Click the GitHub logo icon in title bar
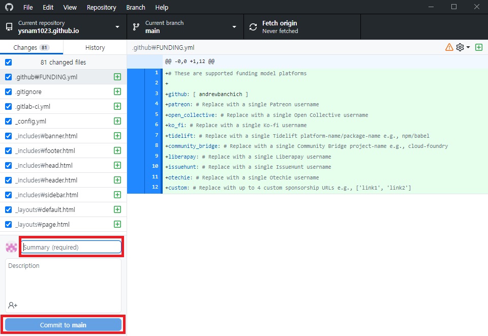Viewport: 488px width, 336px height. pos(9,7)
